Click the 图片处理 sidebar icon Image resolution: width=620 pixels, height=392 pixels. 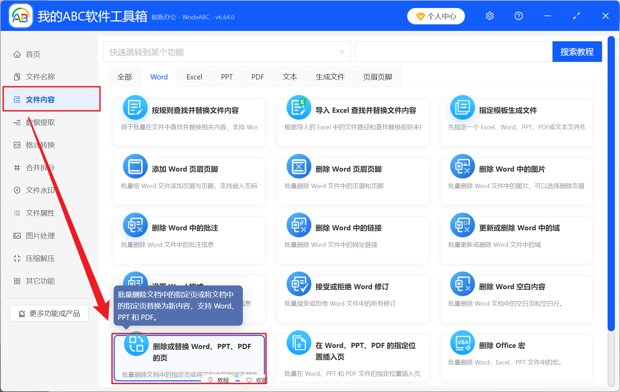[17, 236]
